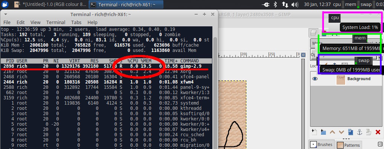384x149 pixels.
Task: Click the kworker/u4+ process row
Action: click(106, 129)
